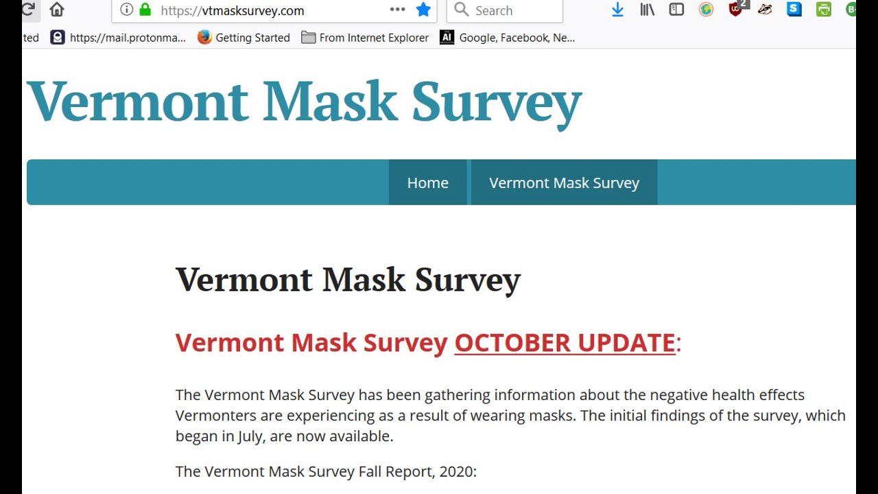Open the Privacy Badger extension
This screenshot has width=878, height=494.
765,10
